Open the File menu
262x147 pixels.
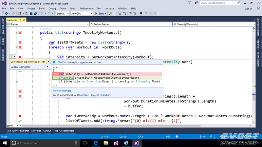coord(4,8)
